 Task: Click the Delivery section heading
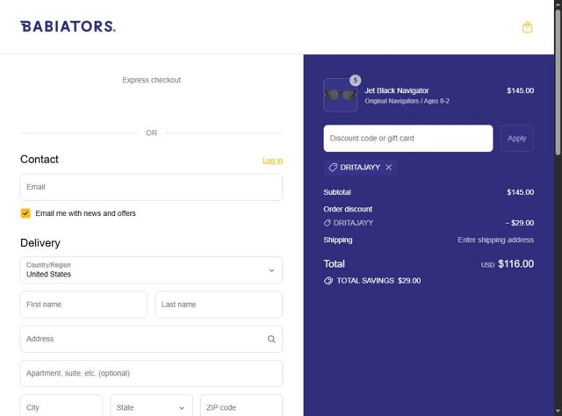[40, 243]
